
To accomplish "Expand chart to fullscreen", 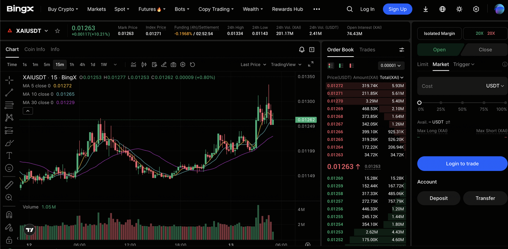I will coord(311,64).
